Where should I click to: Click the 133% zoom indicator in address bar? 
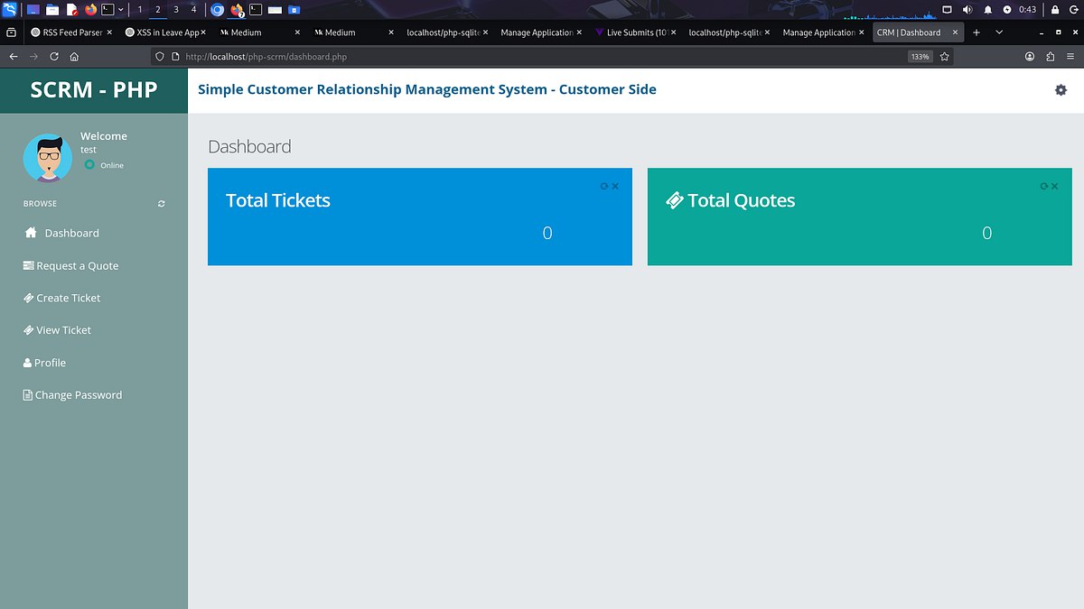click(x=919, y=56)
